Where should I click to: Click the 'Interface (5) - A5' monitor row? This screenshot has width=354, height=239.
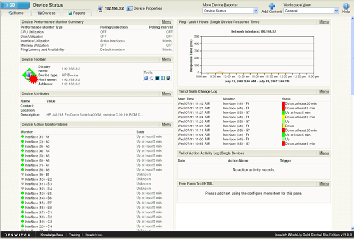click(x=97, y=155)
